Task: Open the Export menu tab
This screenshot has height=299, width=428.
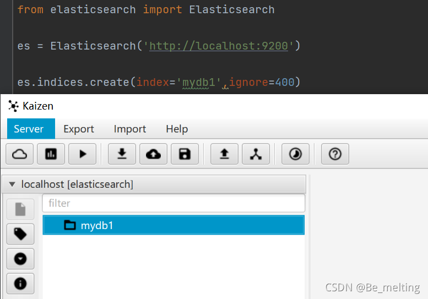Action: [x=79, y=129]
